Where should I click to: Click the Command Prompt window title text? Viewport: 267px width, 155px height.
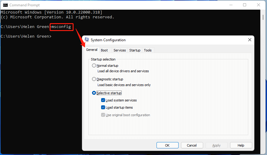click(25, 5)
